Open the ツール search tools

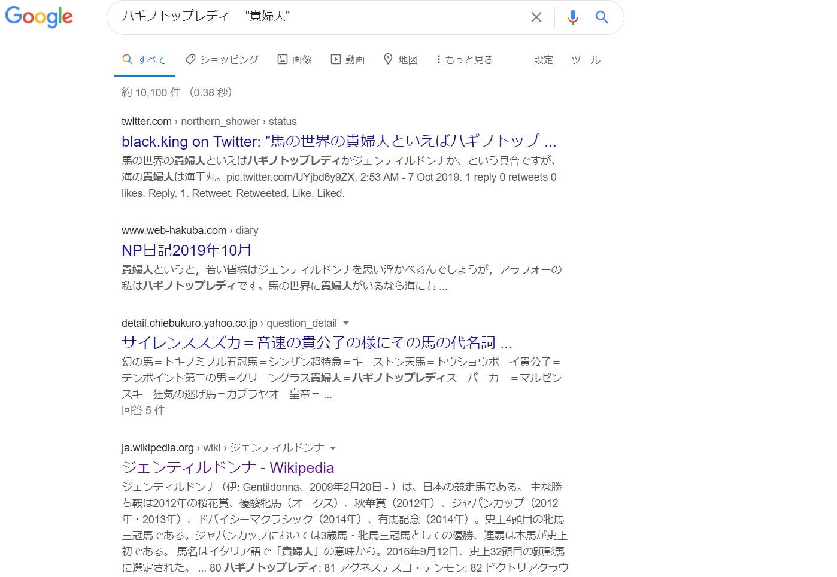click(x=586, y=59)
